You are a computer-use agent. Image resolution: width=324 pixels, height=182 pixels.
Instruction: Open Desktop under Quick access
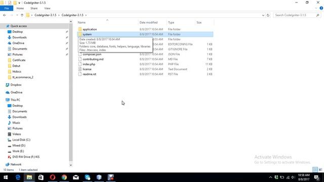coord(18,32)
